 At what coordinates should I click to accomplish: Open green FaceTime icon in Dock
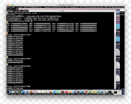click(59, 92)
